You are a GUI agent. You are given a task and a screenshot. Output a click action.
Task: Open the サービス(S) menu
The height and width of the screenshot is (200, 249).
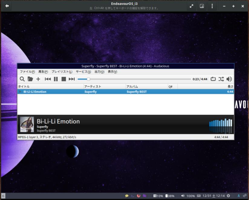point(84,72)
